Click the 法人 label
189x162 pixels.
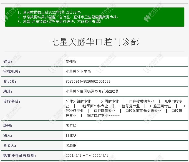pyautogui.click(x=8, y=135)
